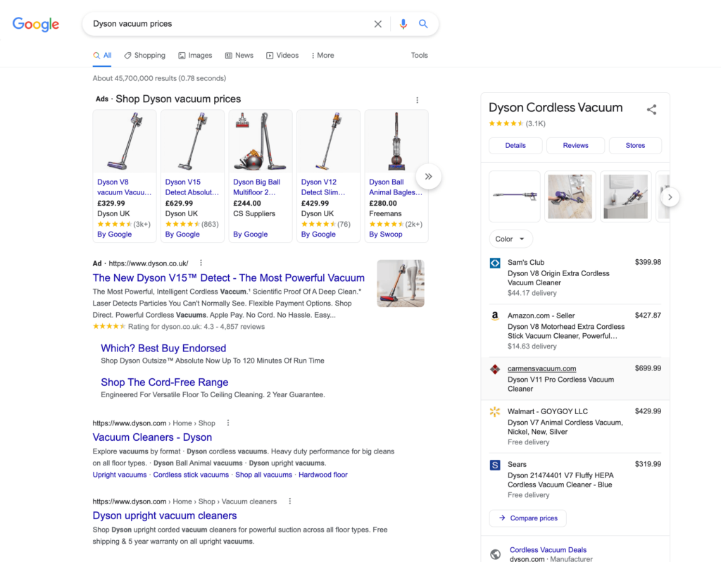Open the Vacuum Cleaners - Dyson link
Screen dimensions: 721x562
click(151, 437)
